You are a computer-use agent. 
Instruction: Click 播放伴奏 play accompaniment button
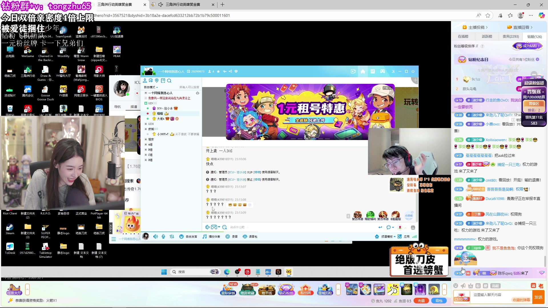coord(211,237)
